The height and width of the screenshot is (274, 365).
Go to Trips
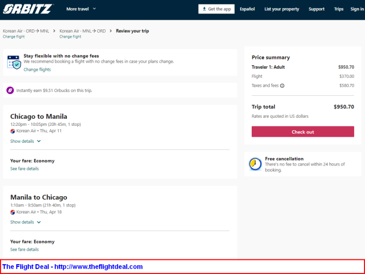tap(339, 9)
